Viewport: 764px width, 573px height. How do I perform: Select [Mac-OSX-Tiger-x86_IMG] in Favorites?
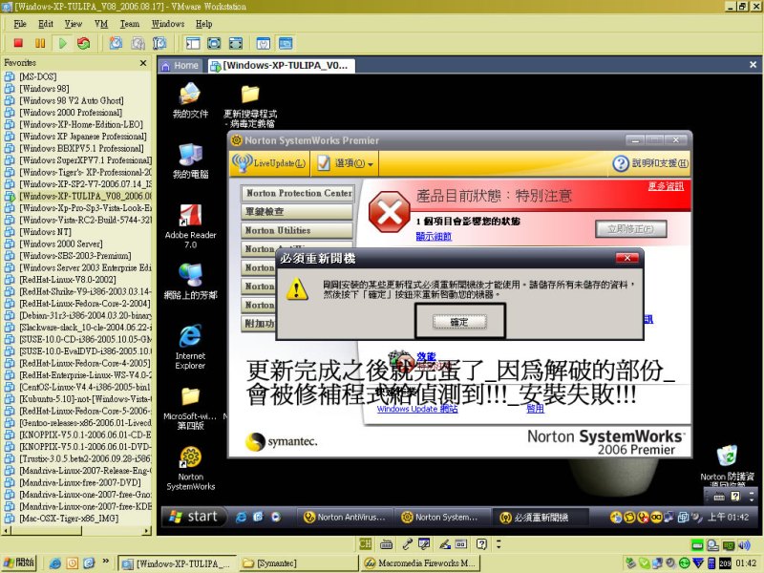69,518
